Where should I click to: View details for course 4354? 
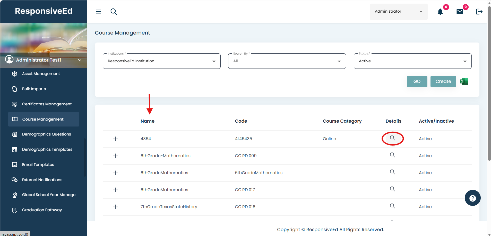point(392,138)
